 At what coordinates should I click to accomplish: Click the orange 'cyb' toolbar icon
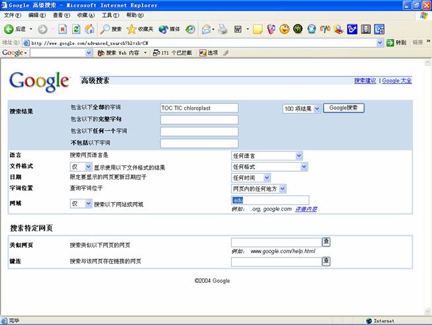pyautogui.click(x=325, y=28)
